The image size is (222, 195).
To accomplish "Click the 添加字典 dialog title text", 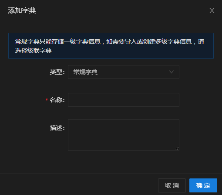I will (22, 10).
